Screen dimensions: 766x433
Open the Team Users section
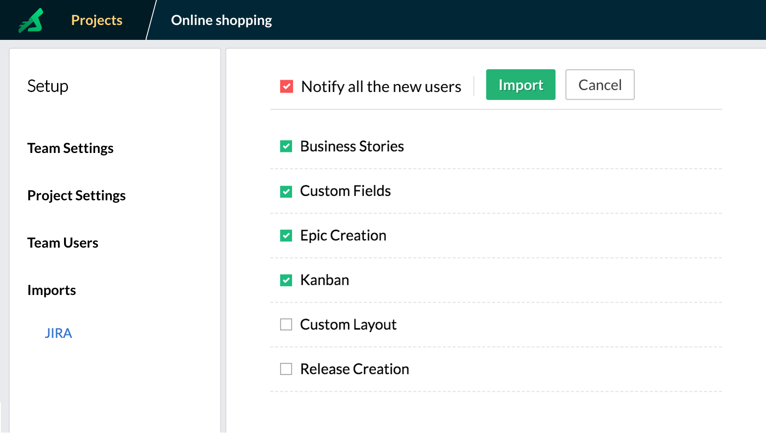pos(63,243)
